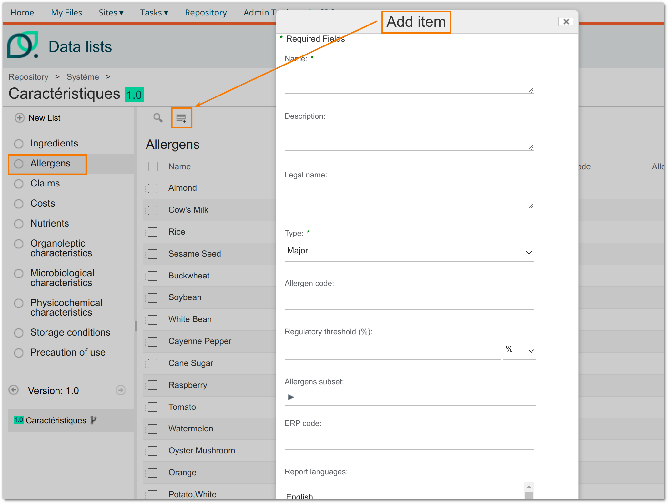Click the beCPG logo icon
The height and width of the screenshot is (504, 669).
coord(23,45)
